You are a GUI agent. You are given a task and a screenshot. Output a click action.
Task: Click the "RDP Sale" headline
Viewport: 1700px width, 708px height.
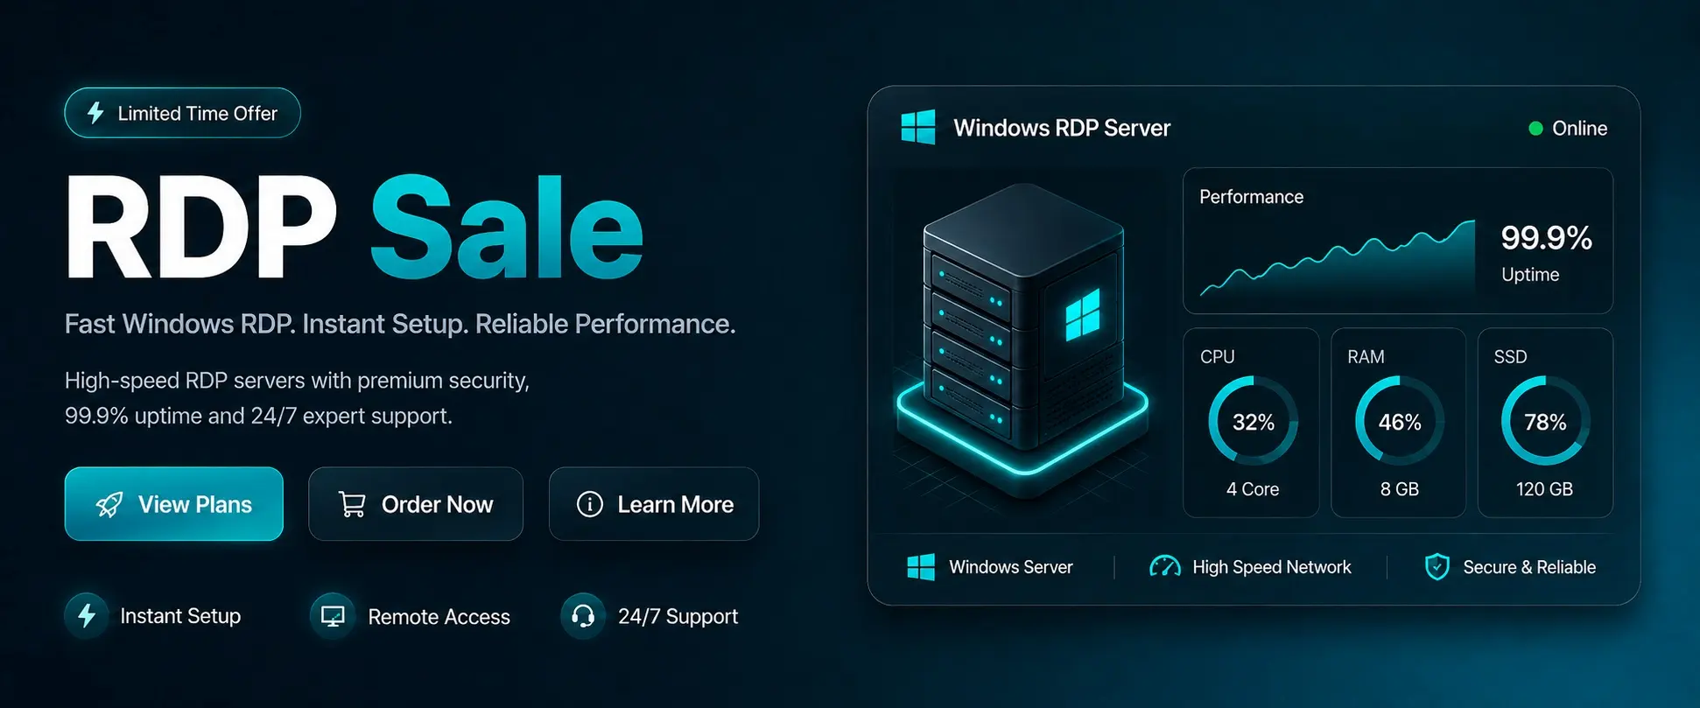click(355, 227)
